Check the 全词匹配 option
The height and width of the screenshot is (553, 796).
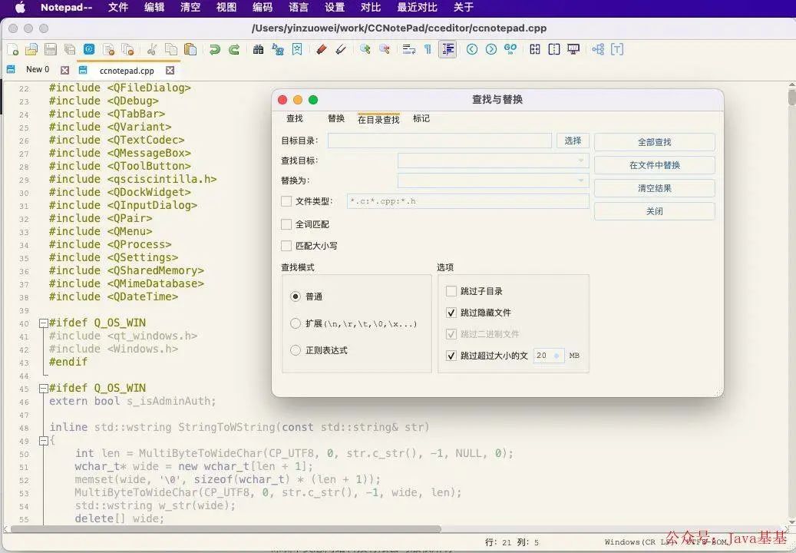click(286, 224)
